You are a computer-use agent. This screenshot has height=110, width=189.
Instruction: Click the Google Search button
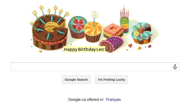pyautogui.click(x=76, y=80)
